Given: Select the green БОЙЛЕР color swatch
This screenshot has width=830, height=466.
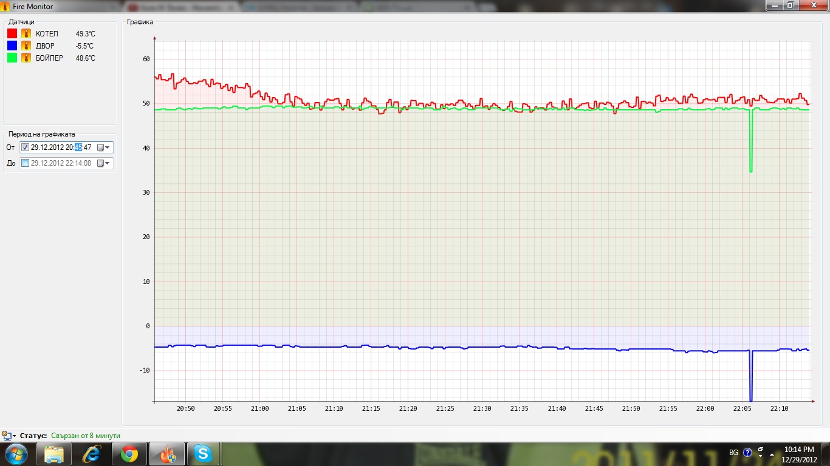Looking at the screenshot, I should (x=12, y=58).
